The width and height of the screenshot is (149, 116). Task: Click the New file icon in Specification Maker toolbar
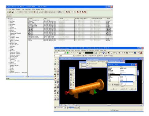(x=8, y=12)
